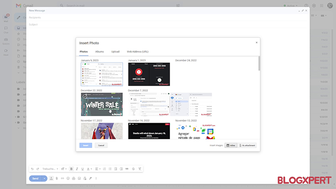
Task: Select the November 13, 2022 Google apps photo
Action: click(x=196, y=131)
